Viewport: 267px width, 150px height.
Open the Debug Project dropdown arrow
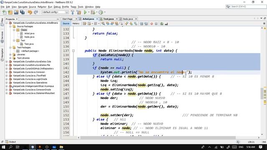pos(97,12)
